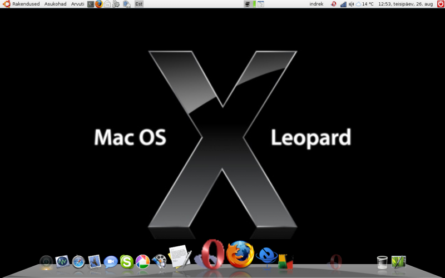Open the film reel media player dock icon
The image size is (445, 278).
[160, 261]
